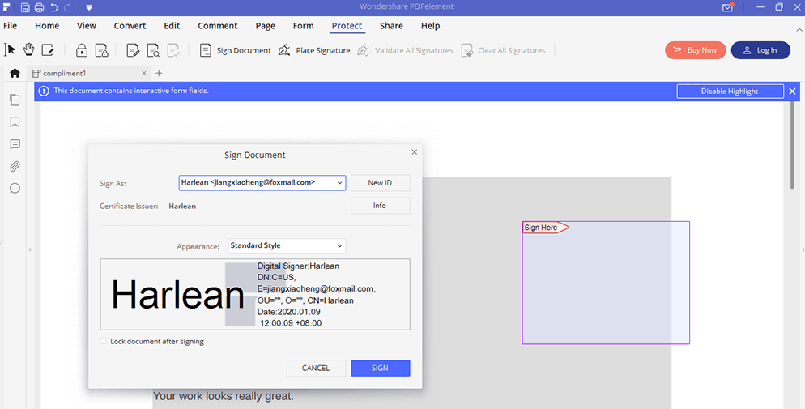Switch to the Convert tab
805x409 pixels.
(130, 26)
